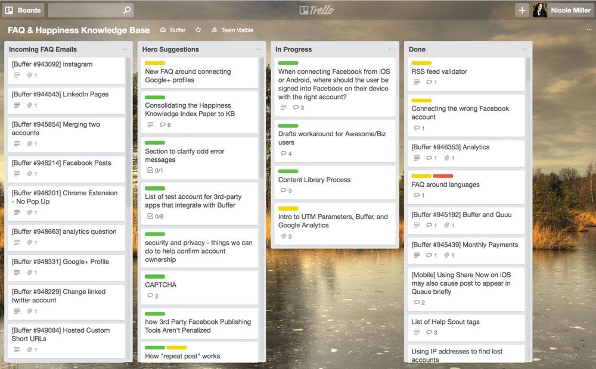Open board menu ellipsis at top right
The image size is (596, 369).
[589, 30]
